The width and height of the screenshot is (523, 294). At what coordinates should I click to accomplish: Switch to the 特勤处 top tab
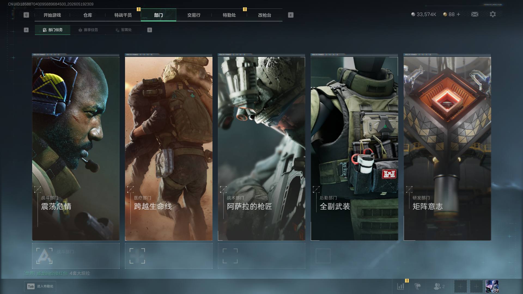tap(229, 15)
